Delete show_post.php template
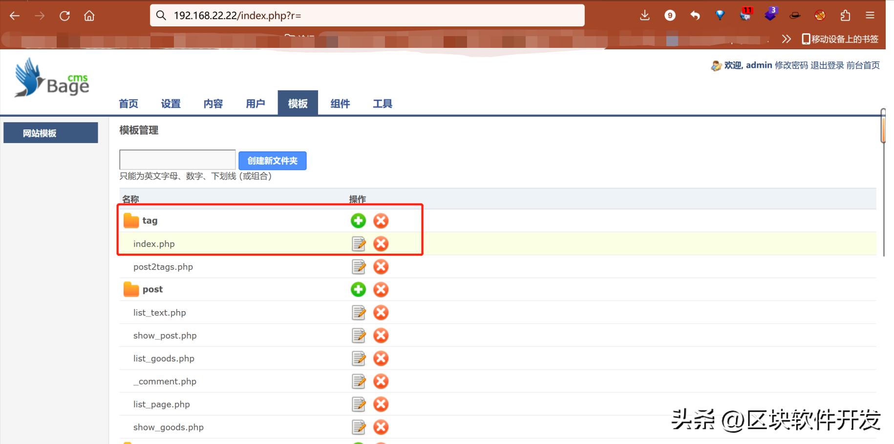 click(x=381, y=336)
